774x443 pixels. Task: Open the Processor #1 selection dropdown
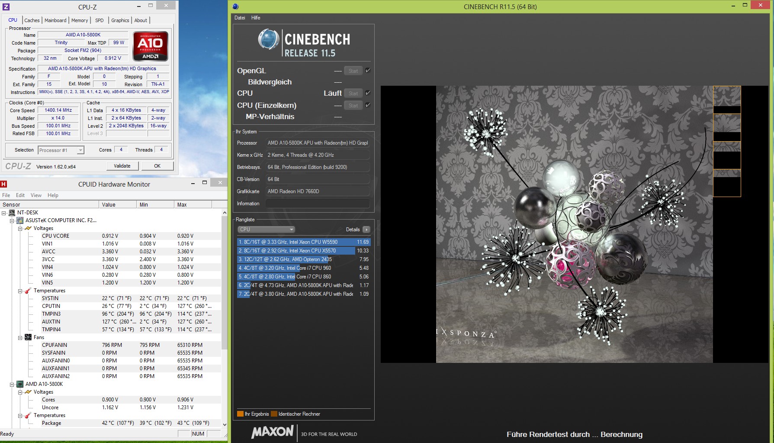click(80, 150)
